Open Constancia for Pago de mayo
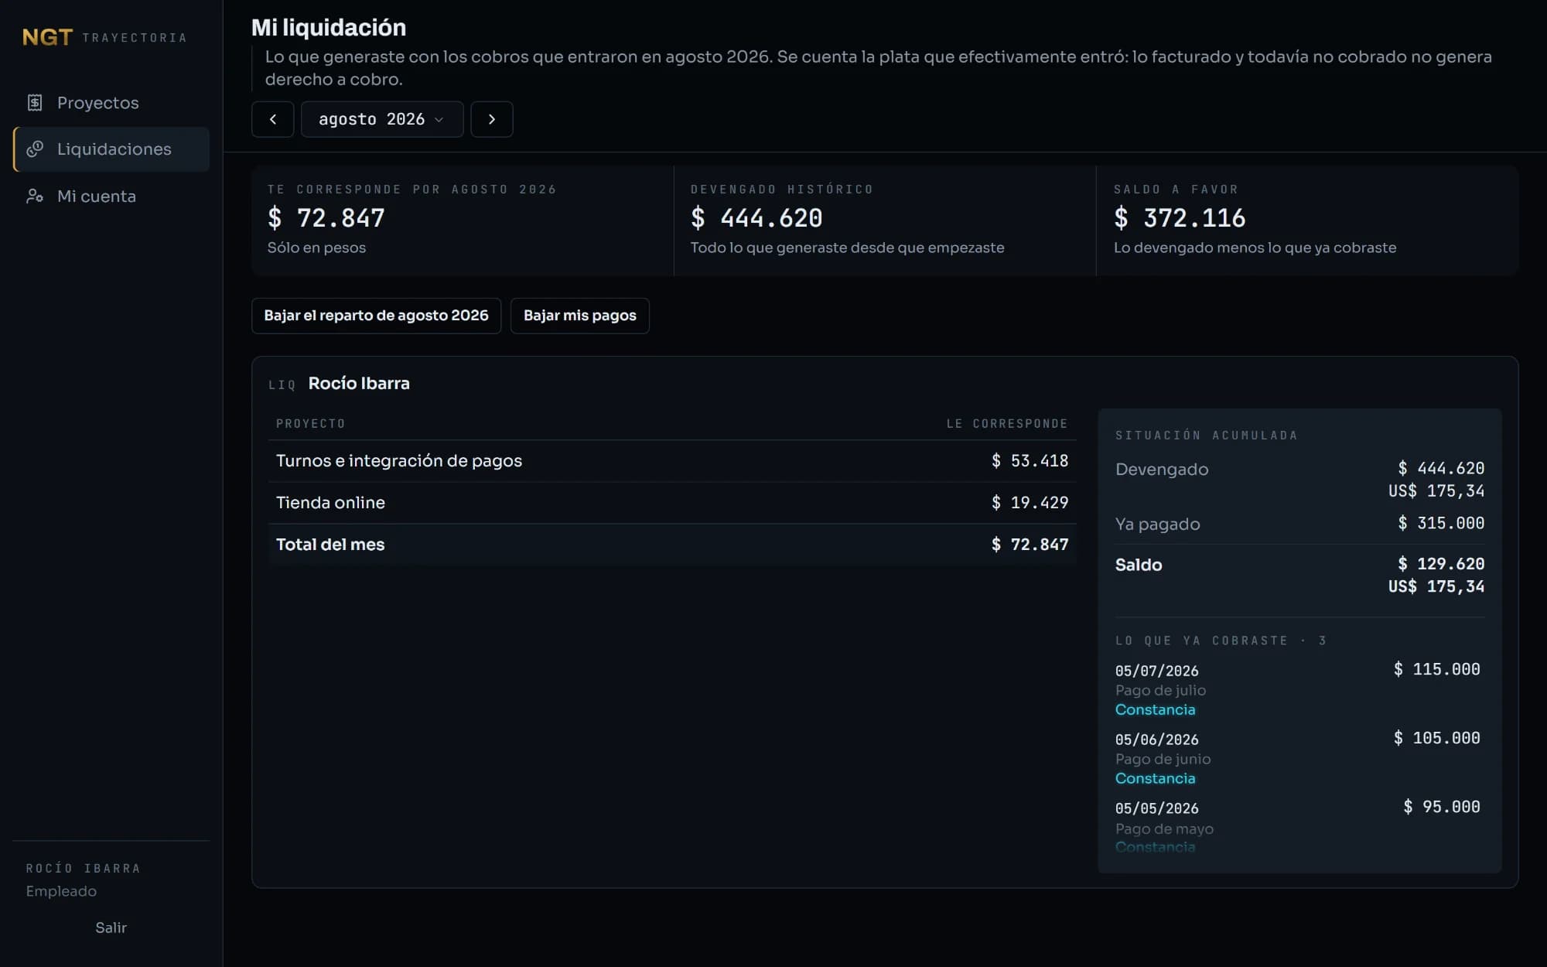This screenshot has width=1547, height=967. tap(1155, 847)
